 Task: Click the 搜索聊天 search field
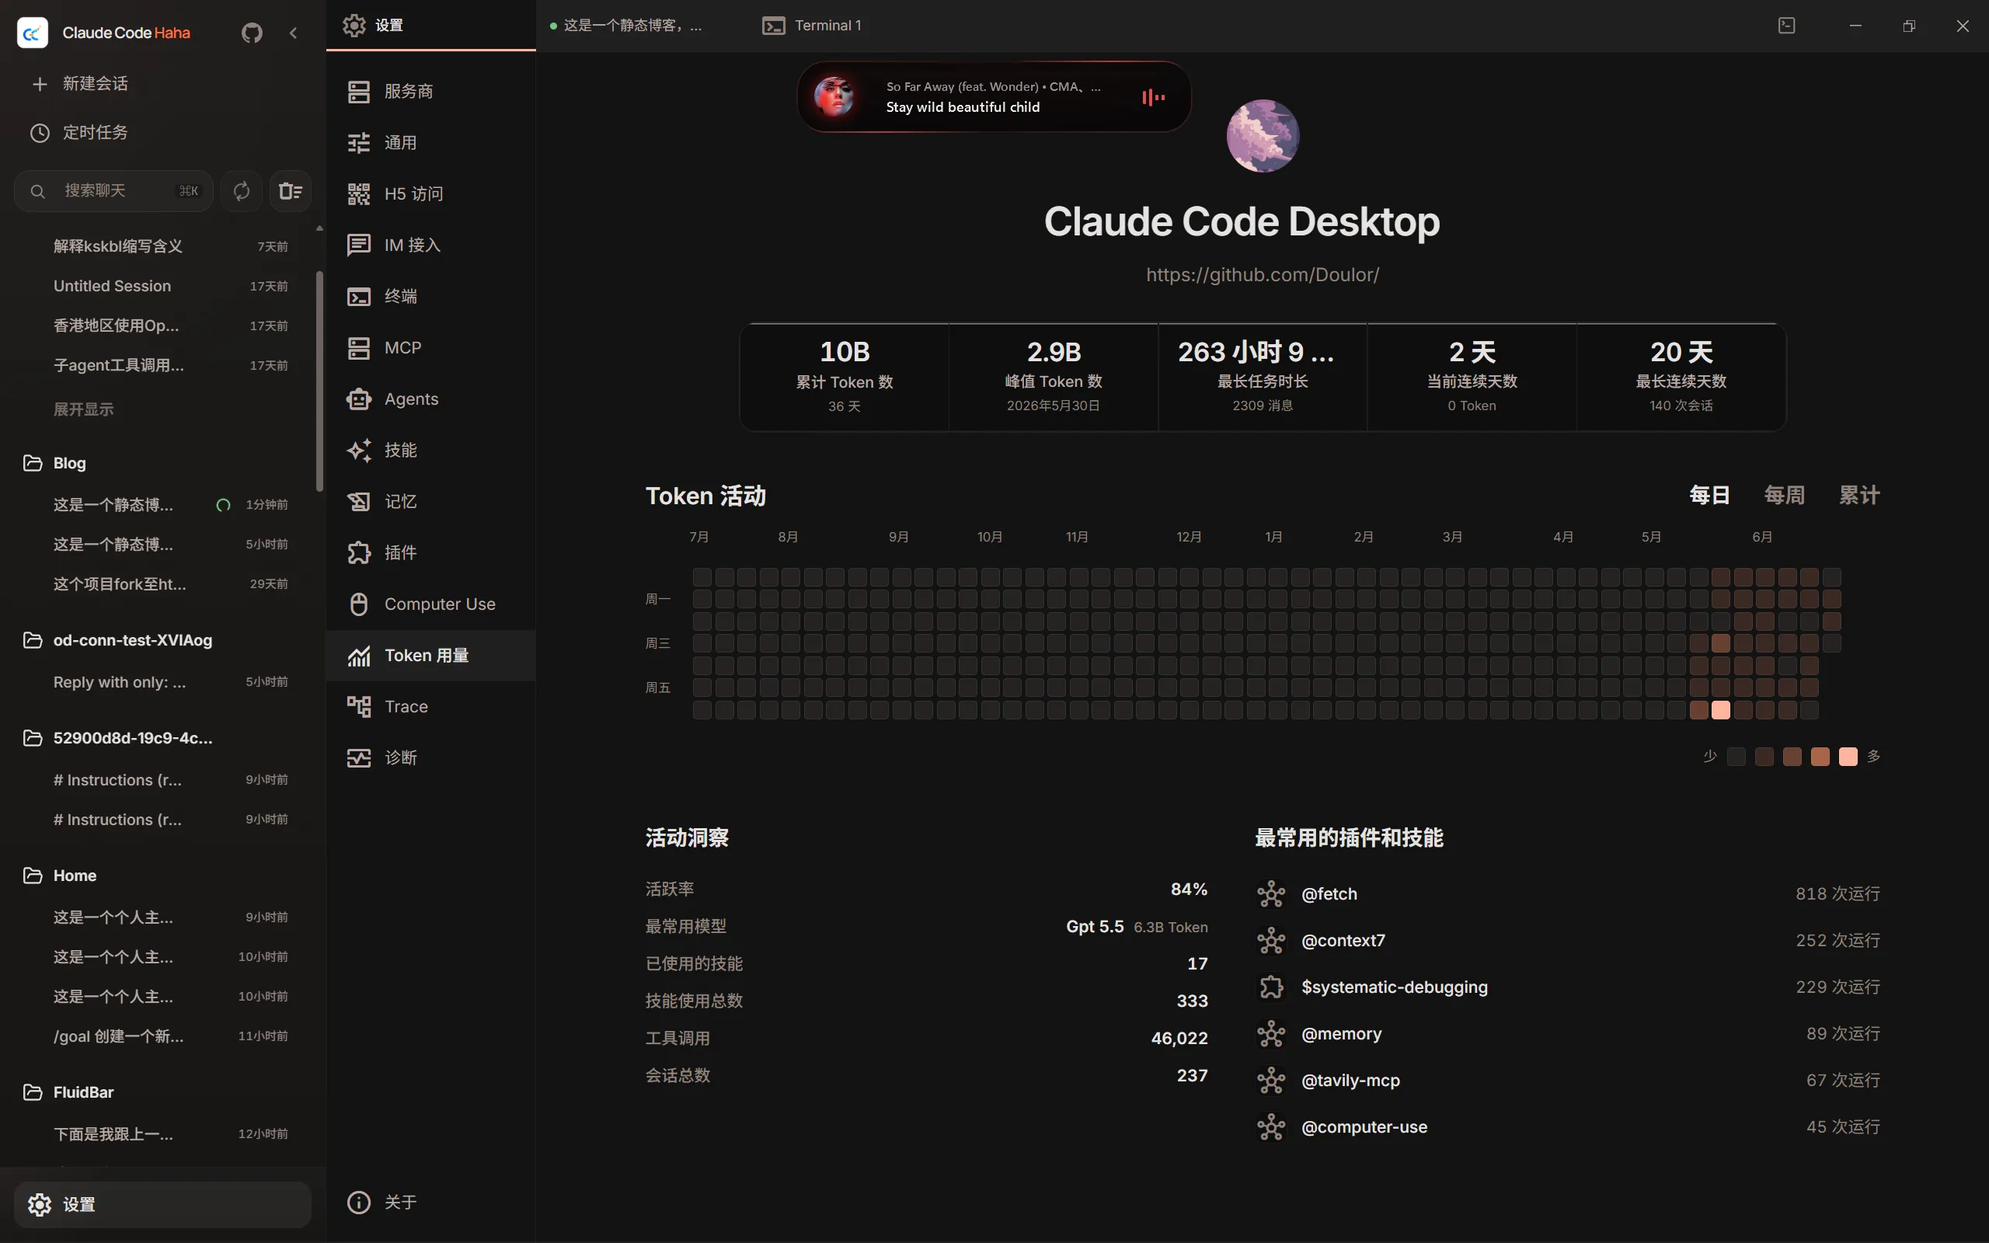point(113,191)
